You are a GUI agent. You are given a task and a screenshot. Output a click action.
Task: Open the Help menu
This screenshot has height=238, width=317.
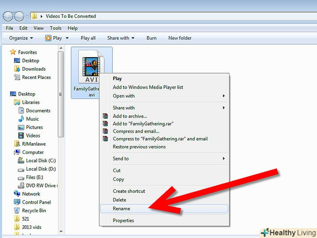coord(73,28)
